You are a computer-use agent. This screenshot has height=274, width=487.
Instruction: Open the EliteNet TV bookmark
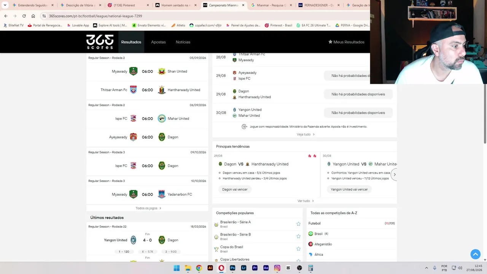13,25
